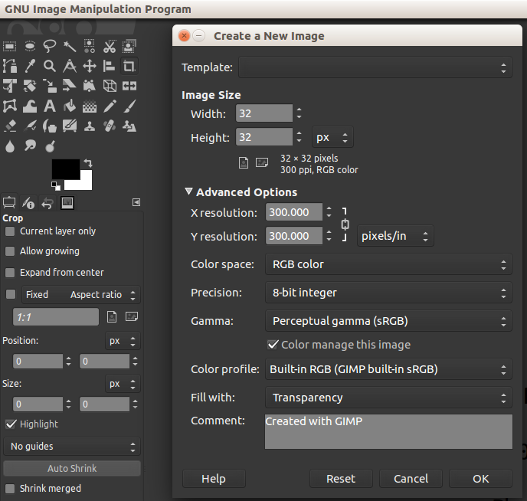Select the Eraser tool
527x501 pixels.
[10, 126]
